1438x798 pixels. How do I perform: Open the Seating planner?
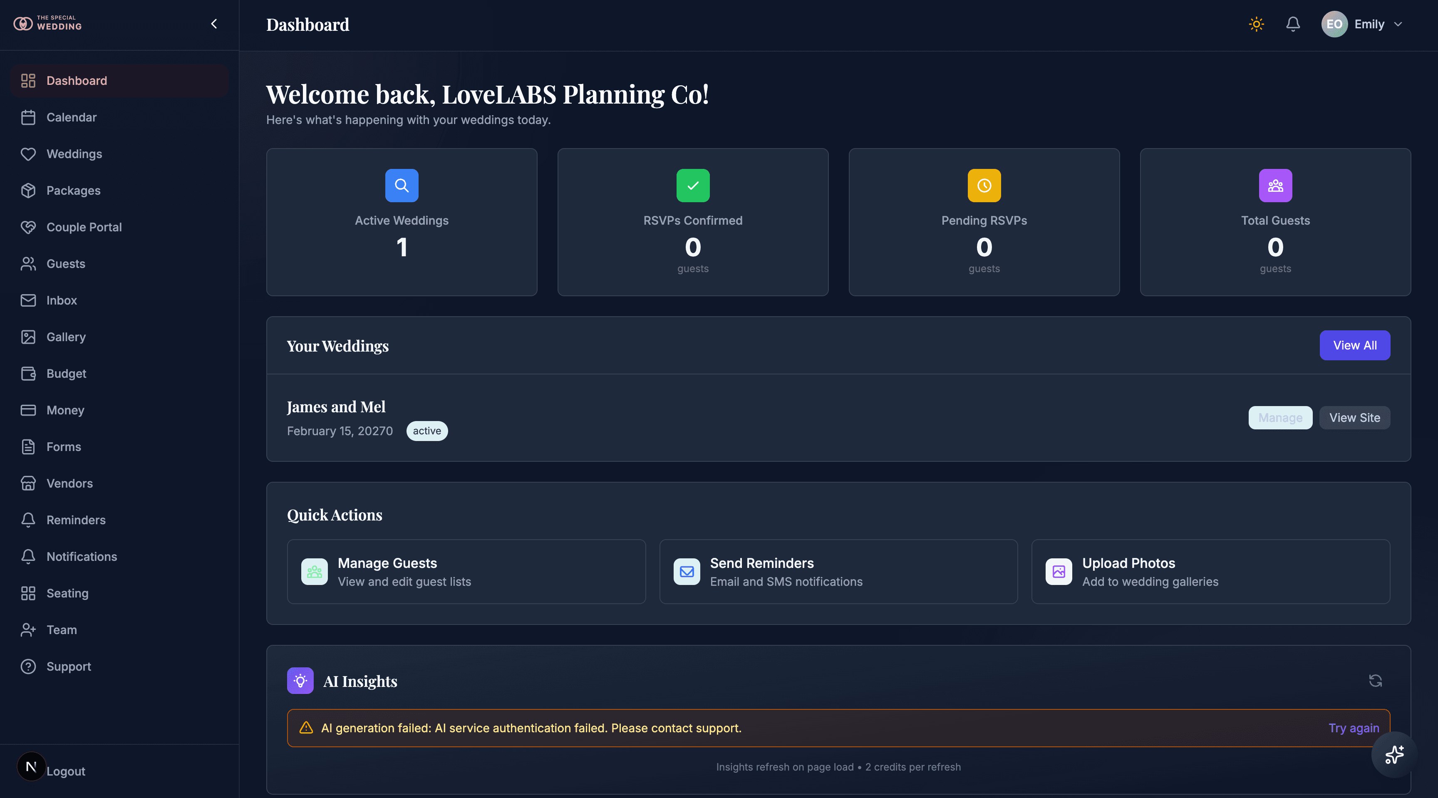tap(67, 593)
